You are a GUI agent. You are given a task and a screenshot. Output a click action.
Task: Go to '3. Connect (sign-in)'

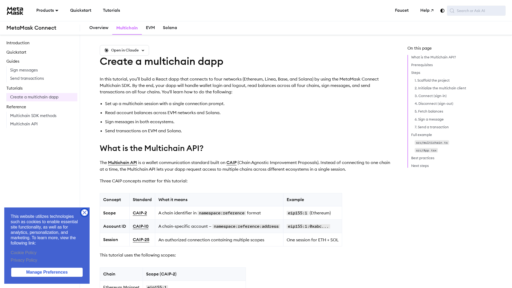coord(430,96)
